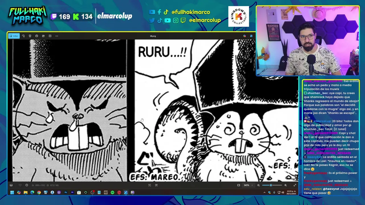Image resolution: width=365 pixels, height=205 pixels.
Task: Open Premiere Pro from the taskbar
Action: pyautogui.click(x=72, y=192)
